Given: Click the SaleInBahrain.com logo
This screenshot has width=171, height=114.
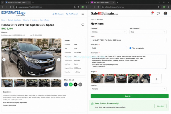Looking at the screenshot, I should [105, 13].
